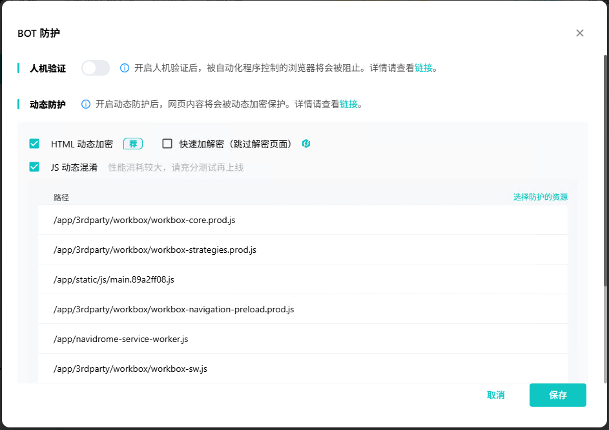Click the 荐 recommendation badge

pyautogui.click(x=133, y=144)
